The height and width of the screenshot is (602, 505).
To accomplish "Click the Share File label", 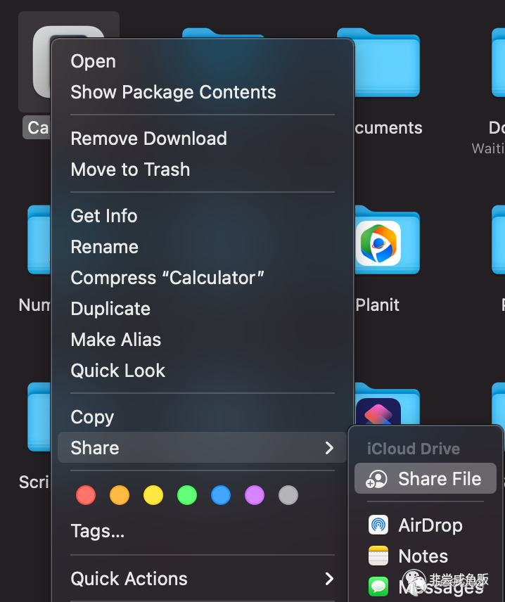I will pyautogui.click(x=440, y=479).
